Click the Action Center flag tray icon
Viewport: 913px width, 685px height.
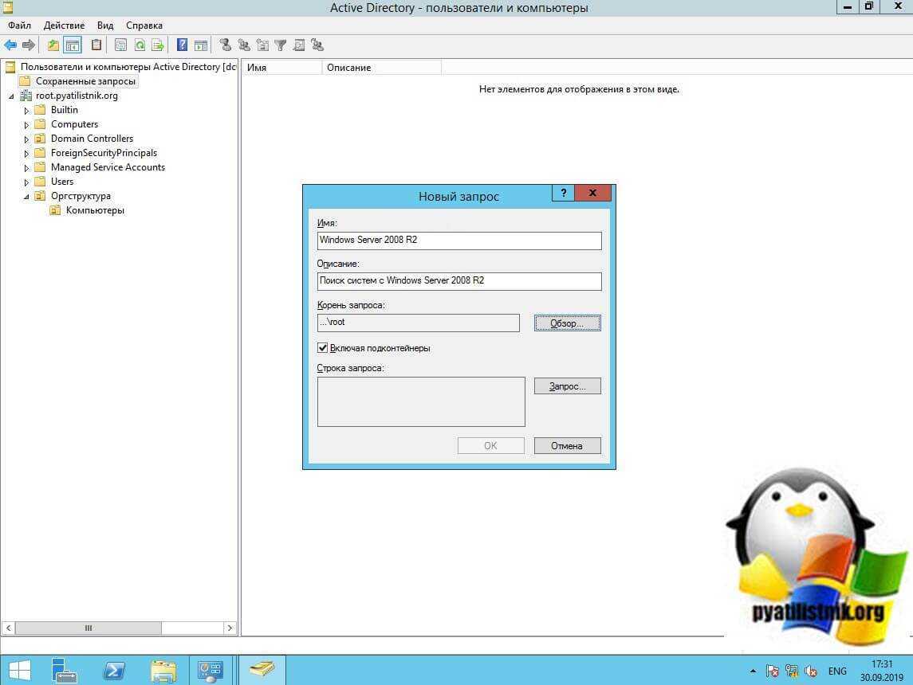pyautogui.click(x=773, y=671)
